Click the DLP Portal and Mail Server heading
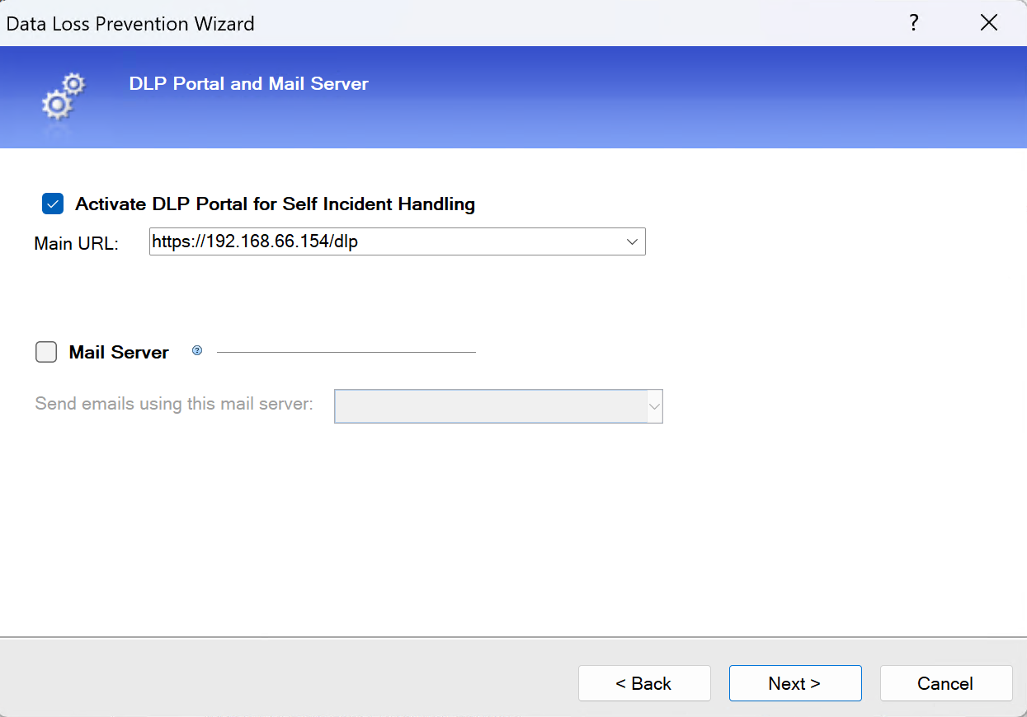 pyautogui.click(x=248, y=83)
